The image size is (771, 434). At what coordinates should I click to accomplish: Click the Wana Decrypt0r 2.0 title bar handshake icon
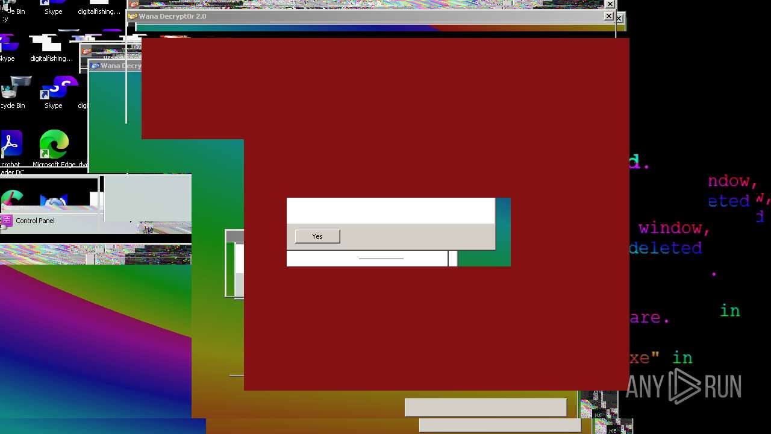(133, 16)
